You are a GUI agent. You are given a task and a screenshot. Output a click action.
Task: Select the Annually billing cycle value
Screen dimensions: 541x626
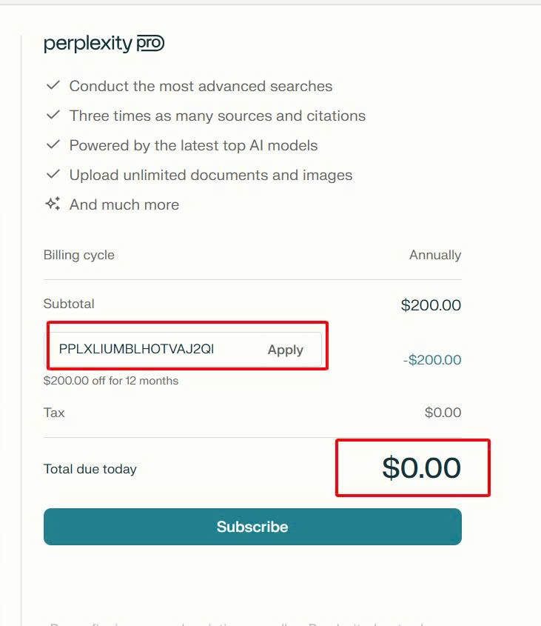pyautogui.click(x=434, y=255)
